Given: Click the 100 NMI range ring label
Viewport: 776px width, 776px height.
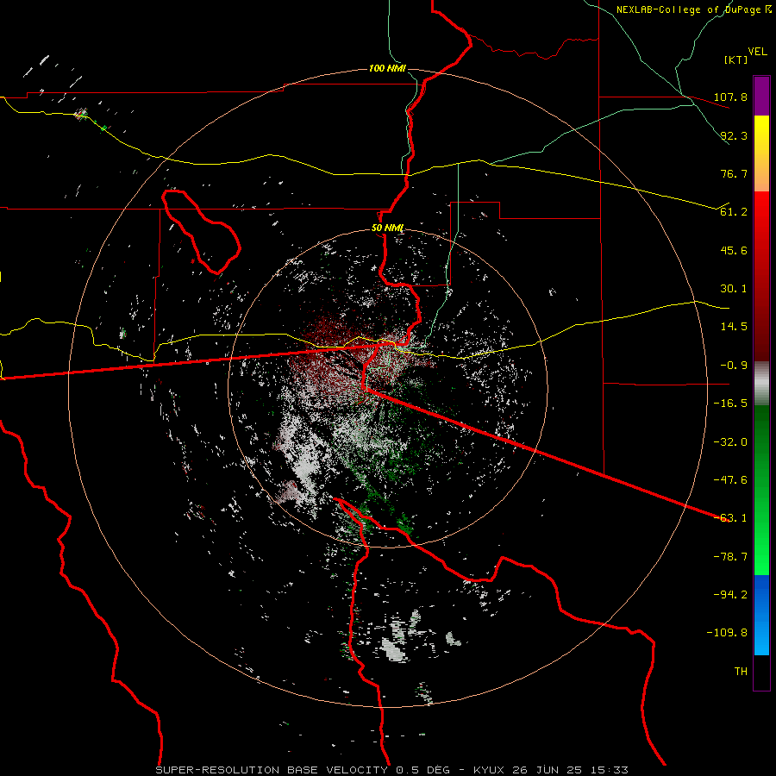Looking at the screenshot, I should pyautogui.click(x=387, y=68).
